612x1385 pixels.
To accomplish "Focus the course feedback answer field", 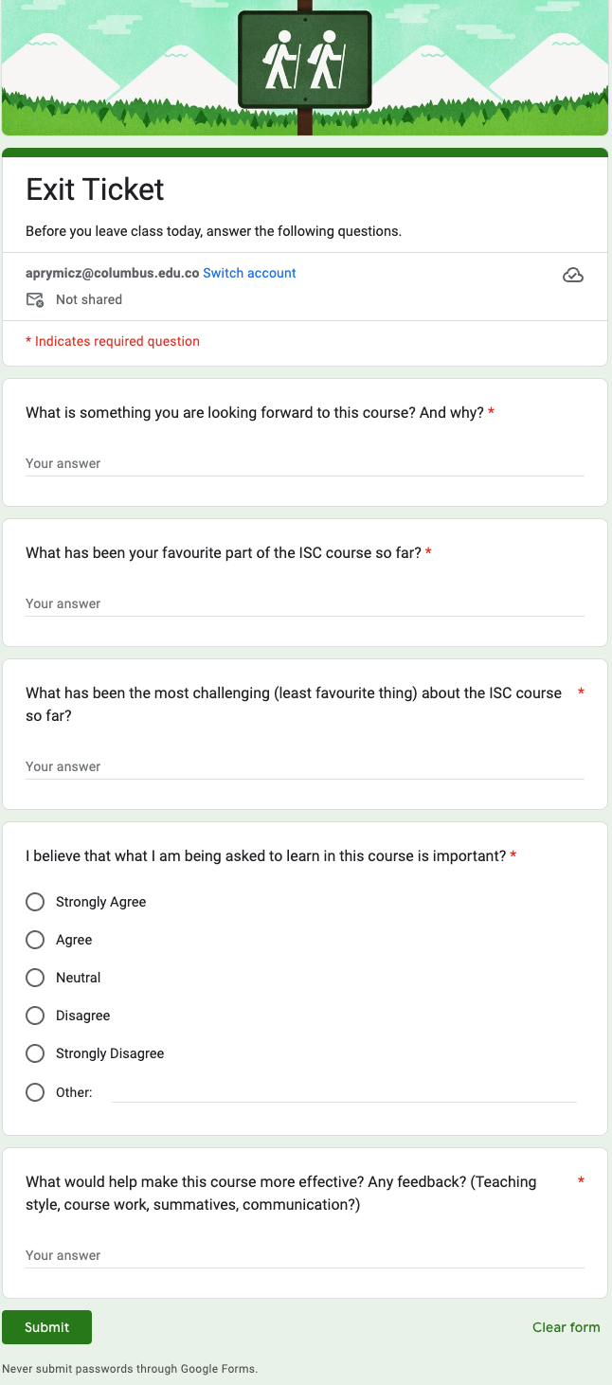I will click(305, 1256).
